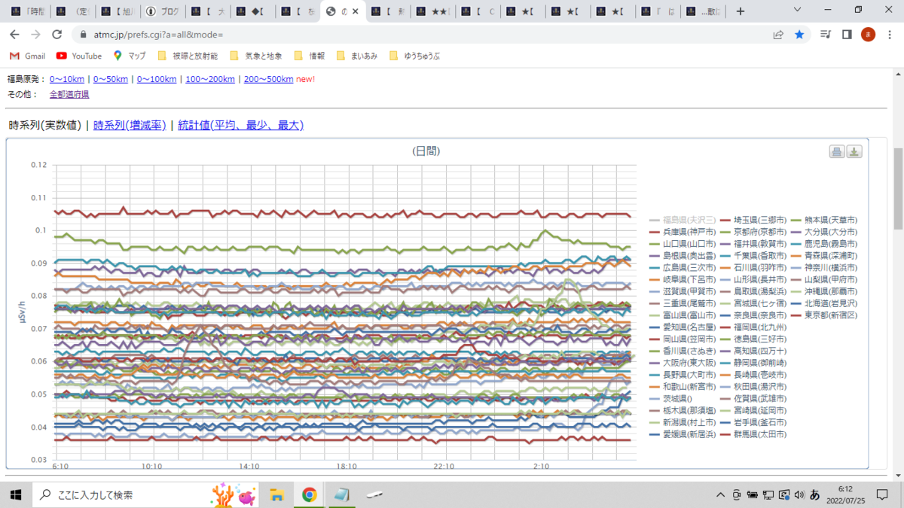
Task: Go back to the previous page
Action: pyautogui.click(x=14, y=35)
